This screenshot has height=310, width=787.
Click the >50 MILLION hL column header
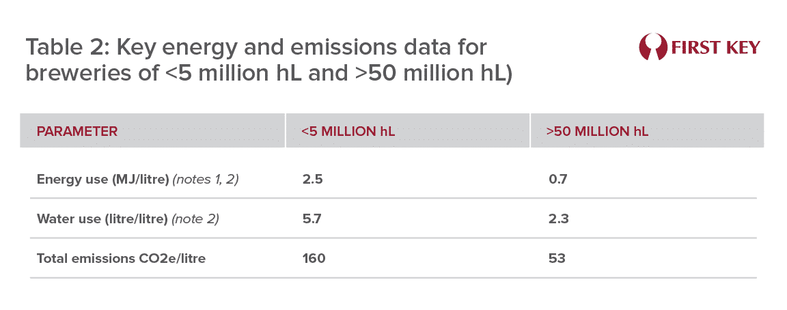click(597, 131)
